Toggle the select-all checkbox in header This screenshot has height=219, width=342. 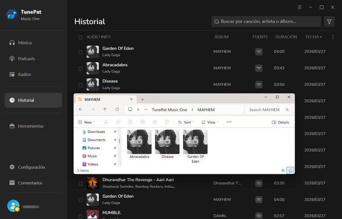pyautogui.click(x=80, y=37)
